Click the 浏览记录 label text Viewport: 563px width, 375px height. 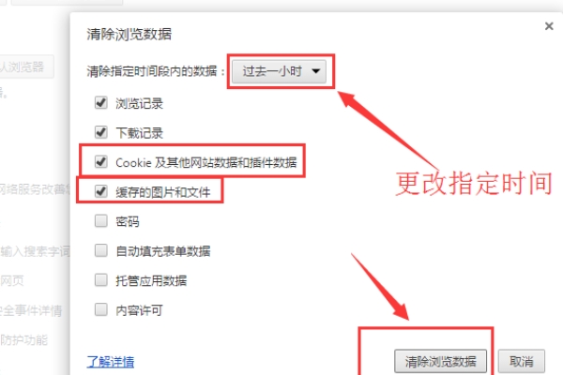pos(139,104)
